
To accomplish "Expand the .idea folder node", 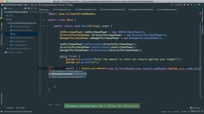I will coord(6,16).
